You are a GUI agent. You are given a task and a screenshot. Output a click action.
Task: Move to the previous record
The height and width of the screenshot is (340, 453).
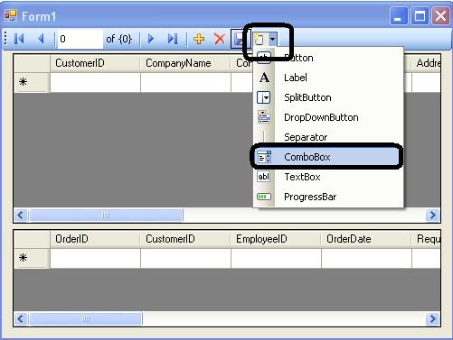pyautogui.click(x=41, y=39)
